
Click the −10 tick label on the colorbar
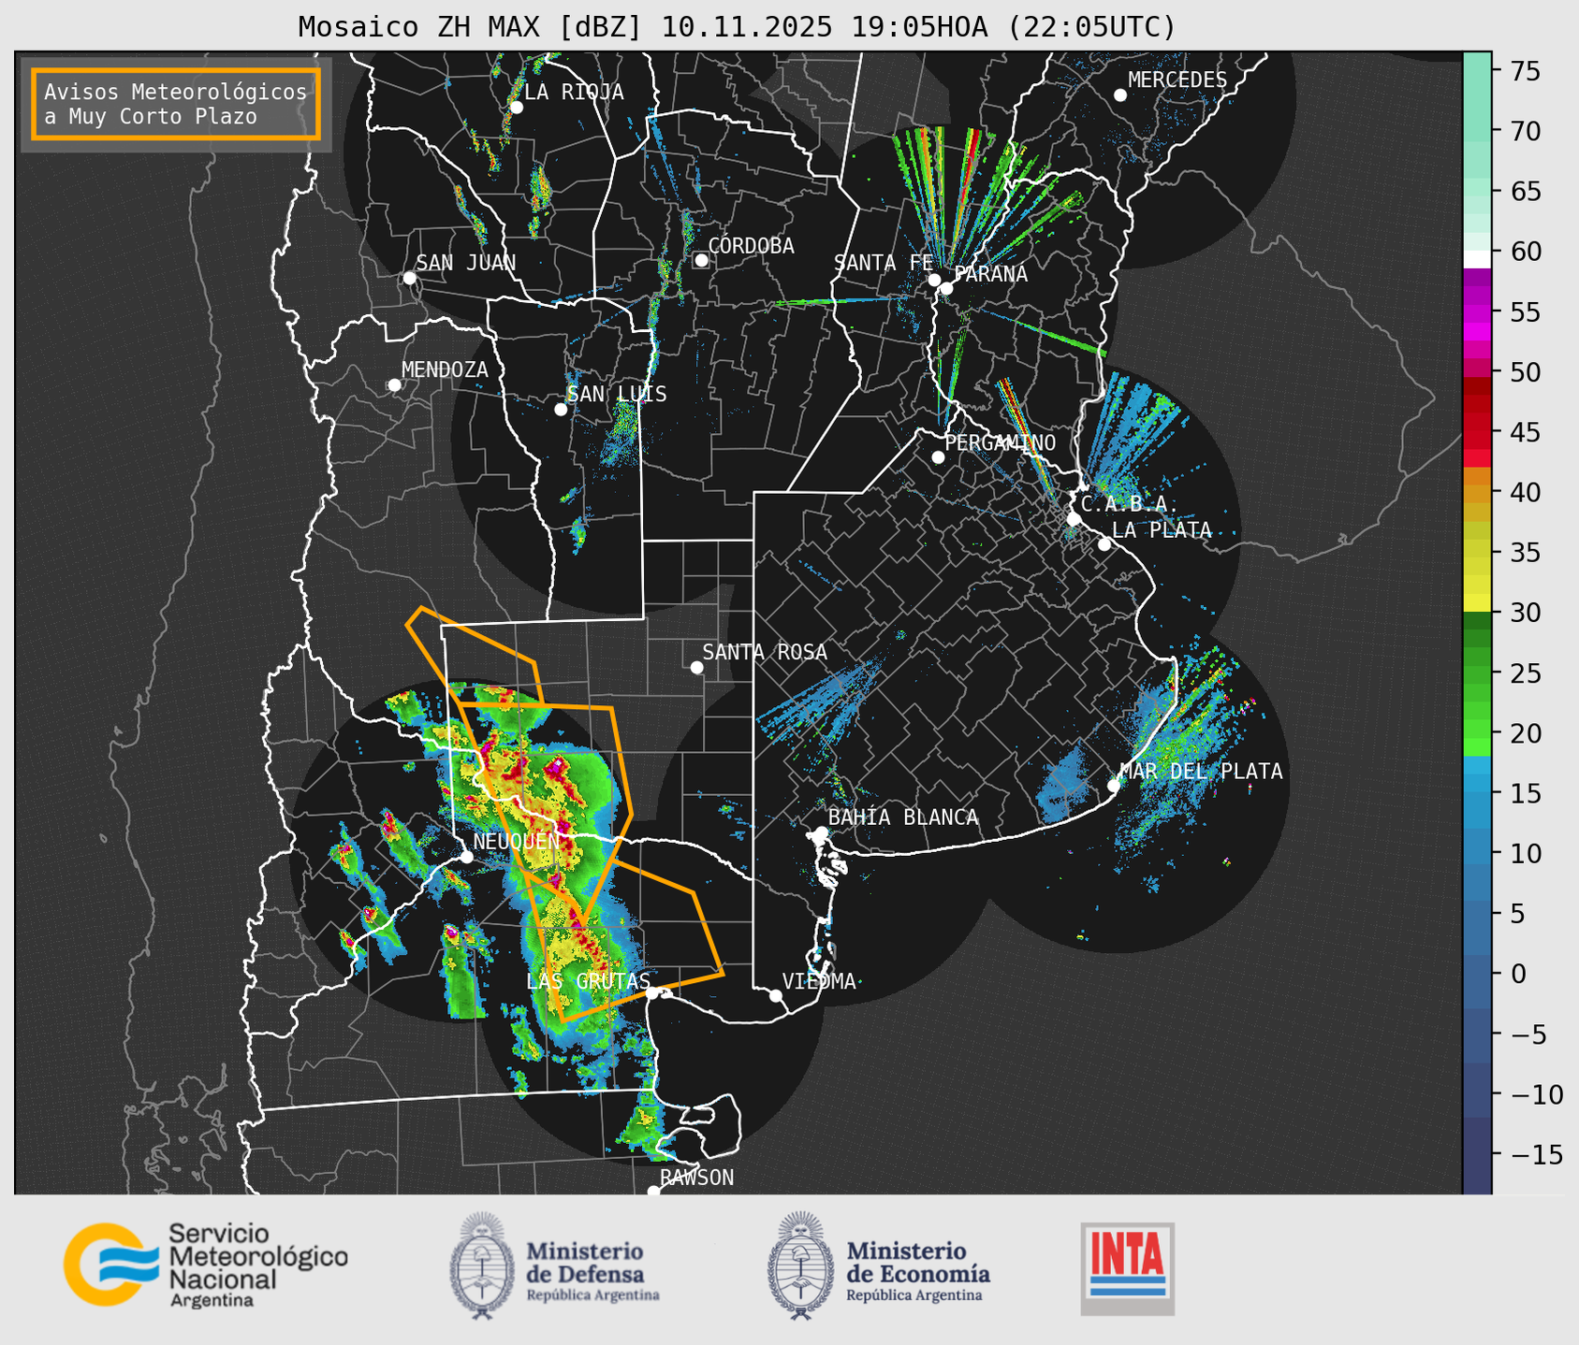(1537, 1095)
